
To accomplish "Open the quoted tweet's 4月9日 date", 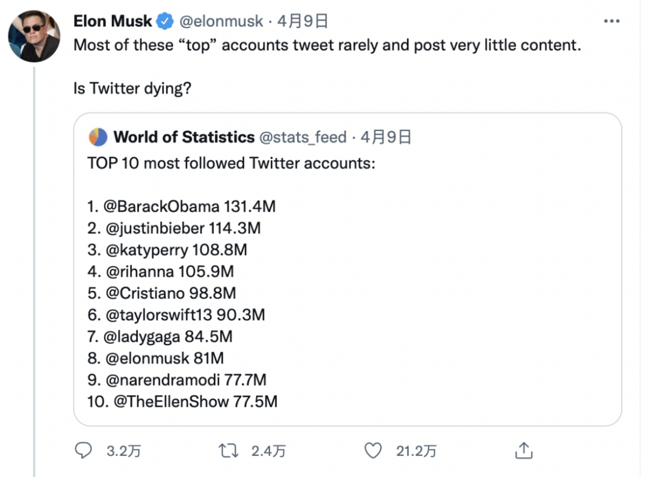I will 386,137.
